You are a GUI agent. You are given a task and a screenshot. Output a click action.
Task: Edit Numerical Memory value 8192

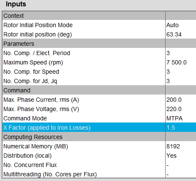tap(181, 146)
